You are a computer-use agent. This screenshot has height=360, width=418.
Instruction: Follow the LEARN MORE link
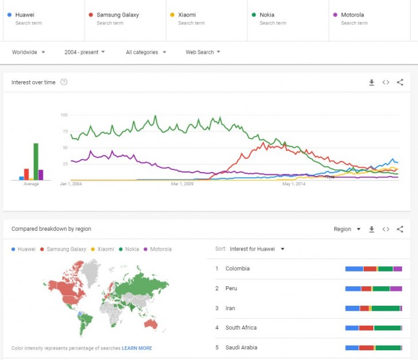[x=137, y=348]
